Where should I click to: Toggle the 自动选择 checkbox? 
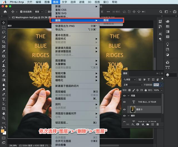point(21,12)
